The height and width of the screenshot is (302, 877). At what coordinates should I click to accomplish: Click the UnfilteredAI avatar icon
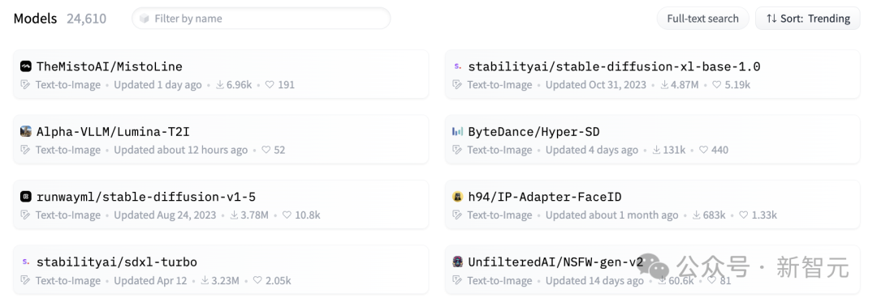tap(457, 262)
